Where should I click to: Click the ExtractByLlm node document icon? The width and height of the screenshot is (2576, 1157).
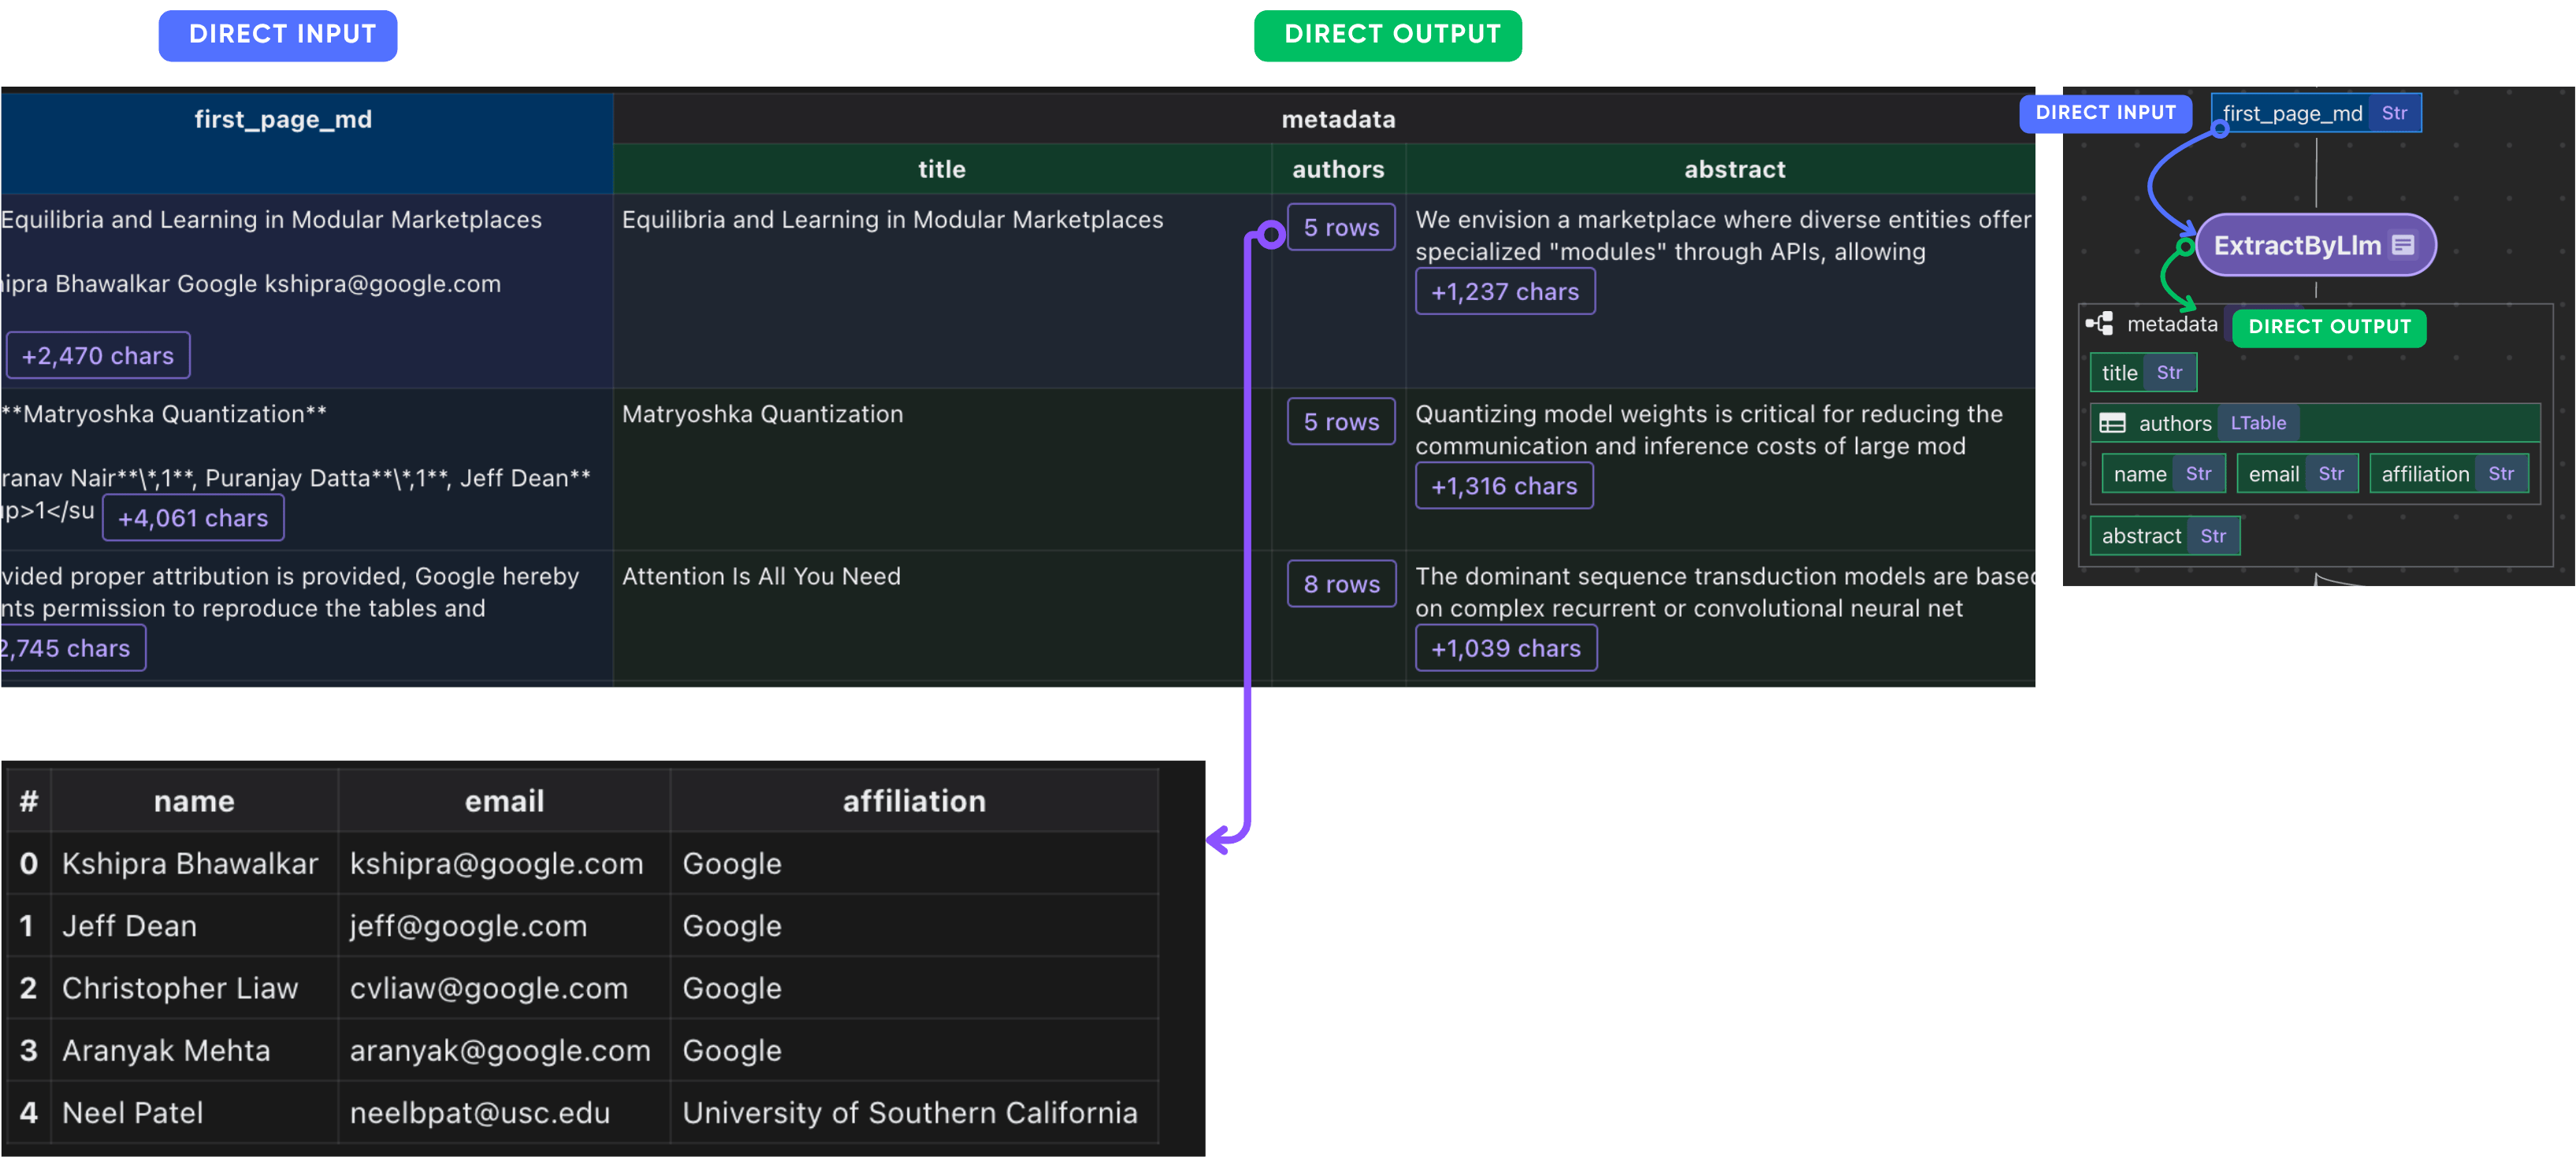pos(2403,245)
